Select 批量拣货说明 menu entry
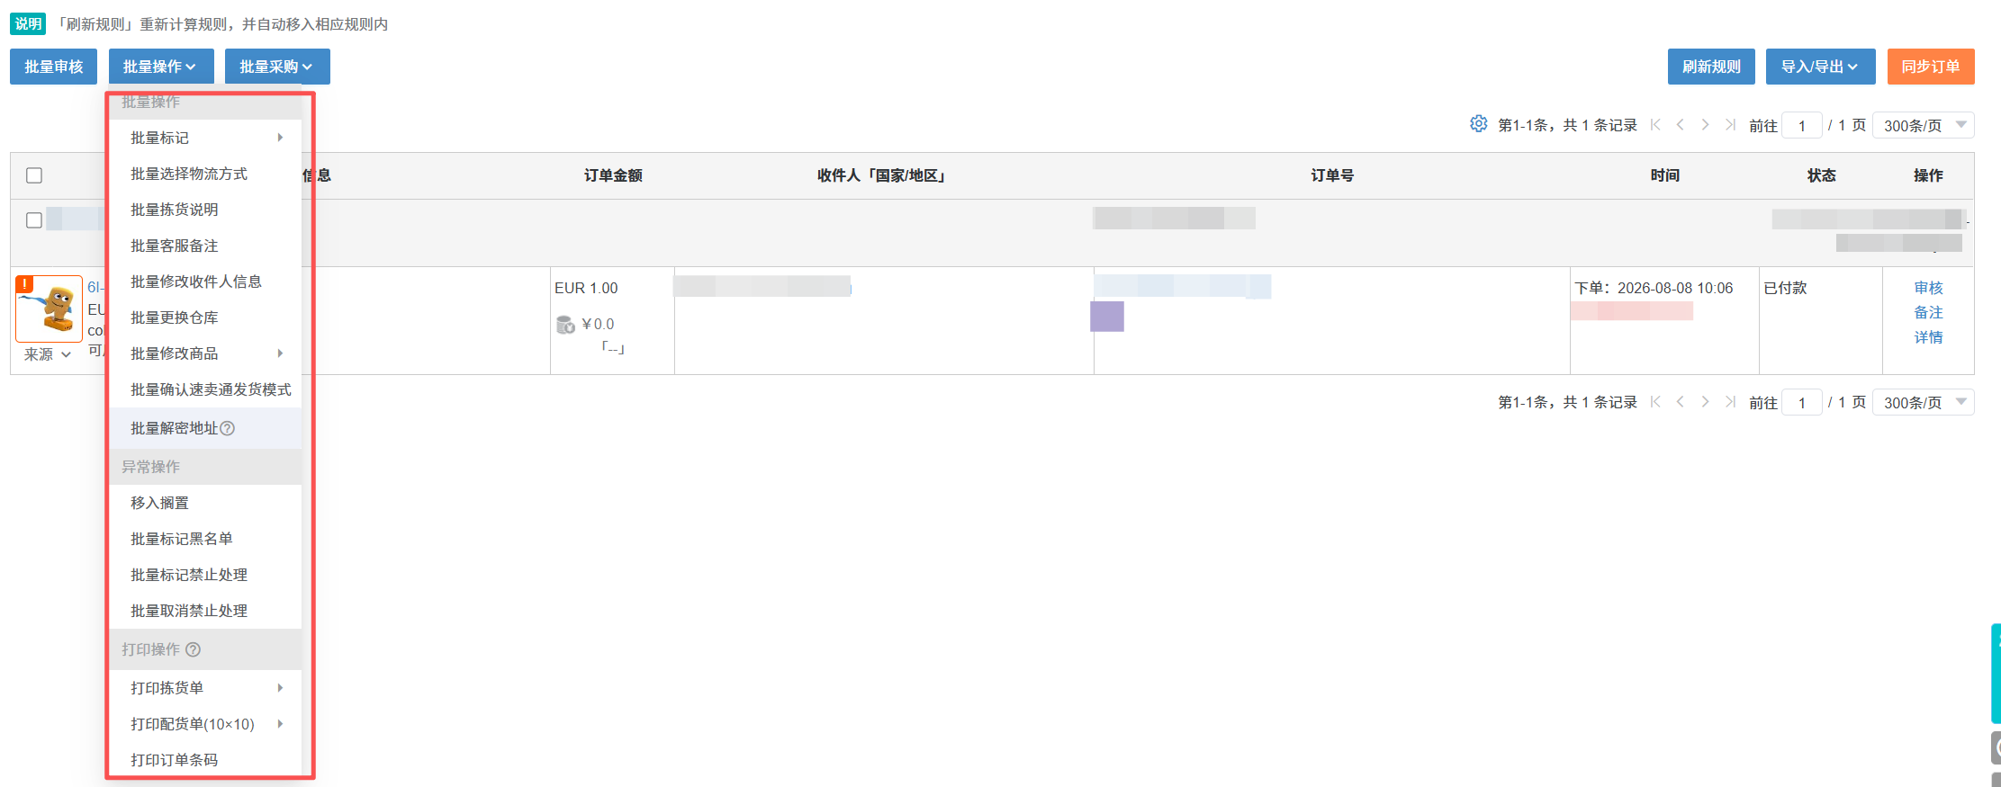Screen dimensions: 2001x787 click(205, 210)
